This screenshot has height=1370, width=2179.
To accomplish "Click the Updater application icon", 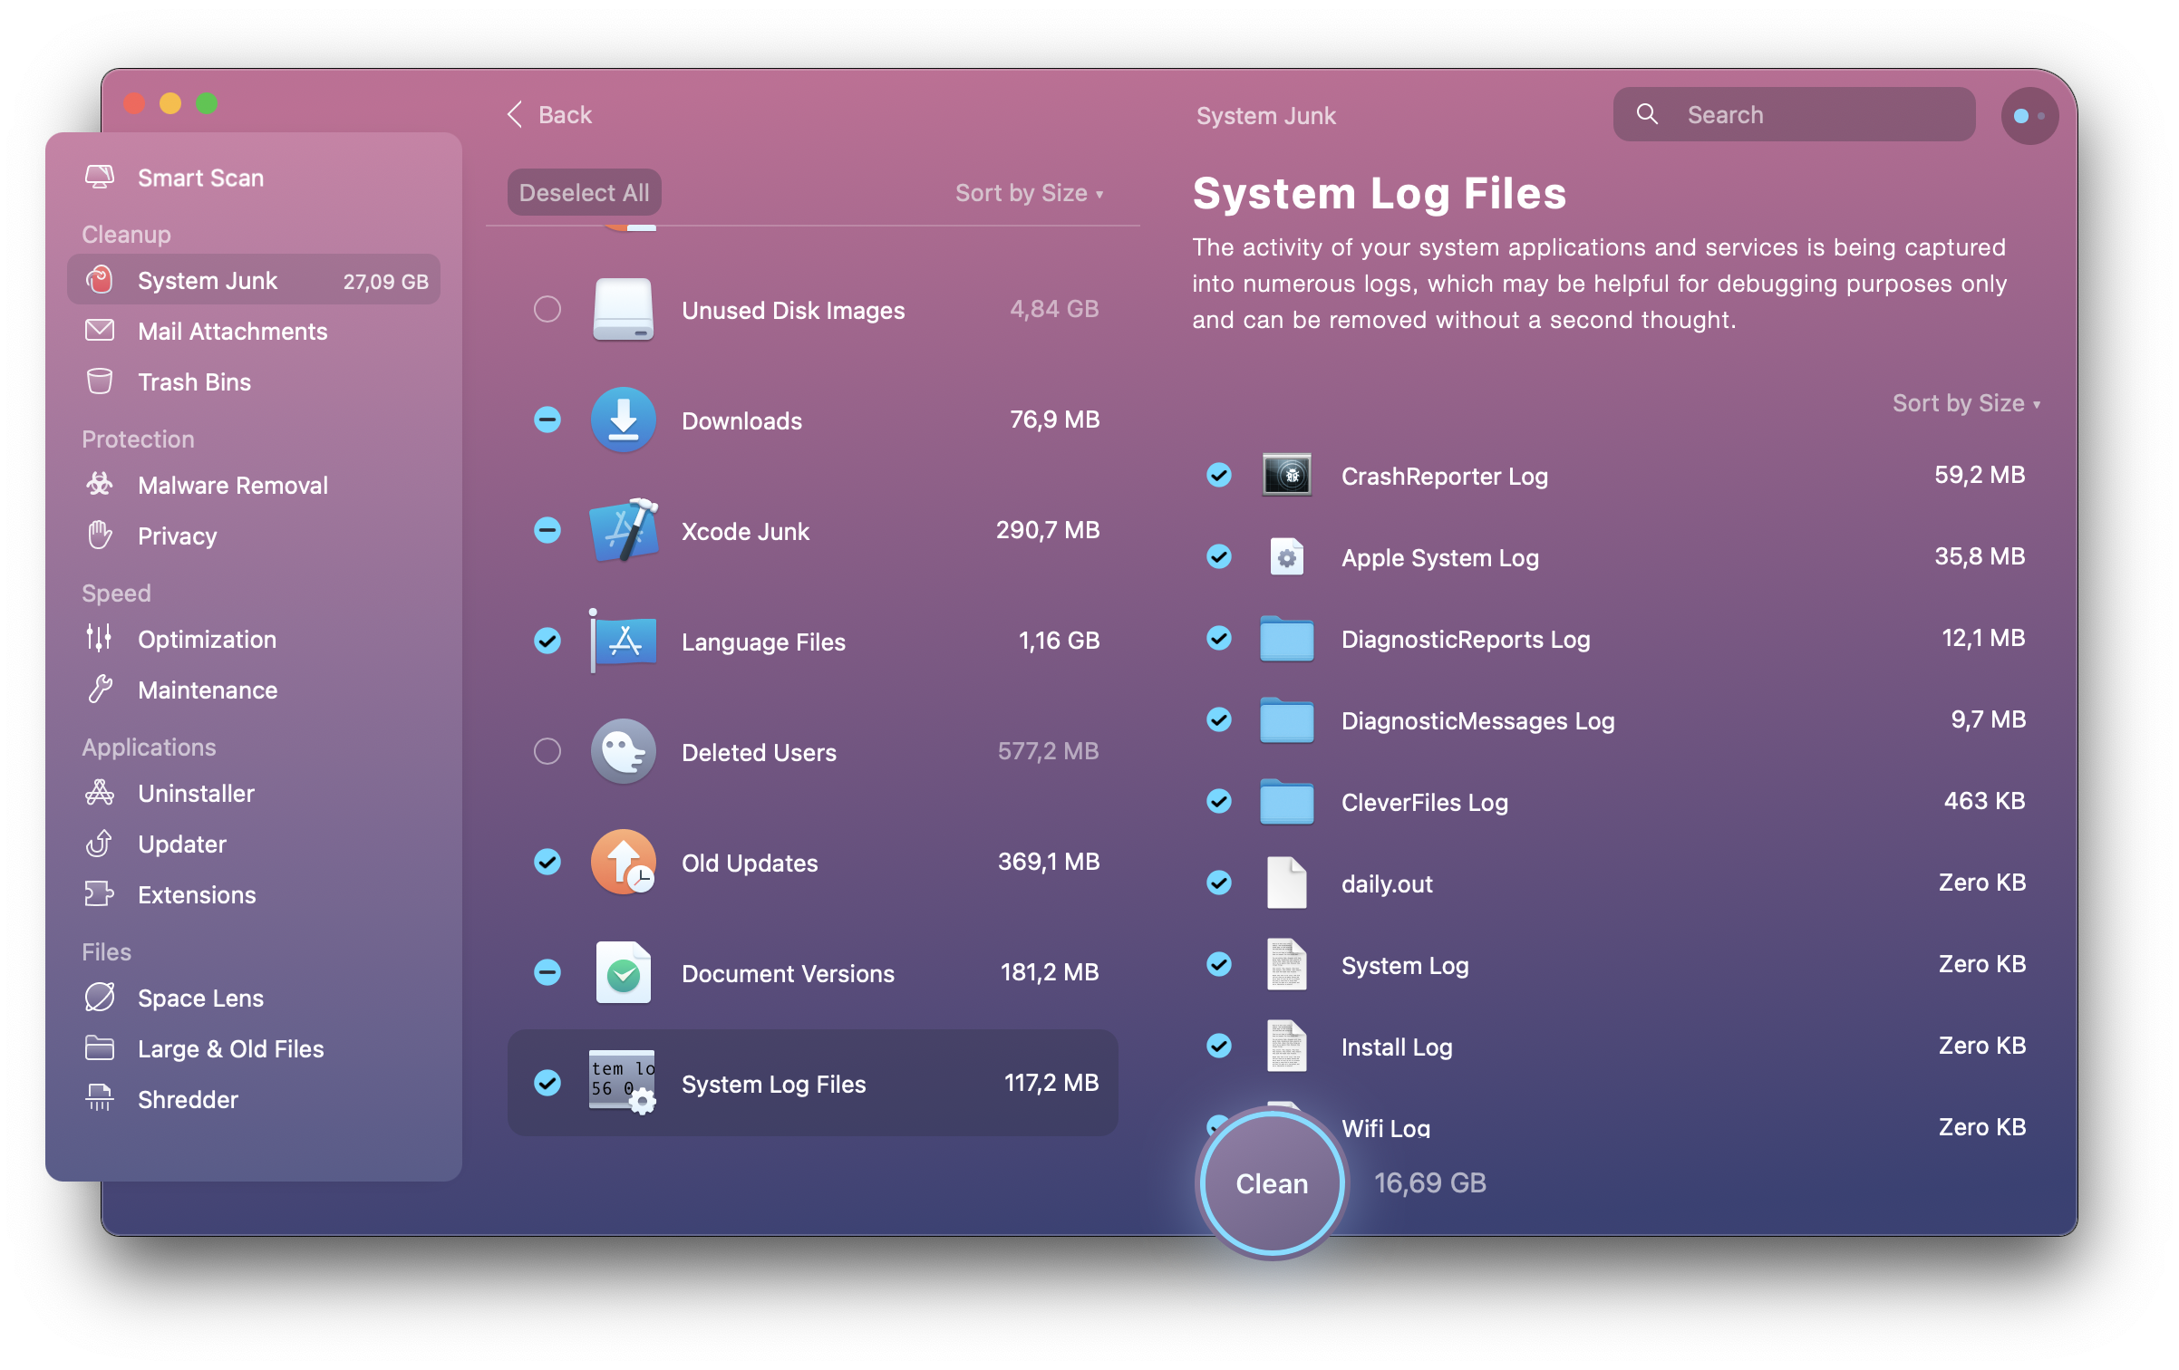I will click(x=100, y=844).
